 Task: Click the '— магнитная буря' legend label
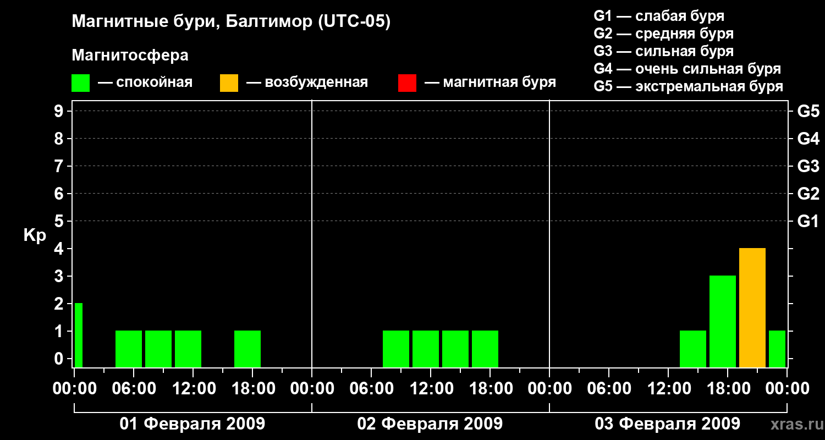(491, 83)
